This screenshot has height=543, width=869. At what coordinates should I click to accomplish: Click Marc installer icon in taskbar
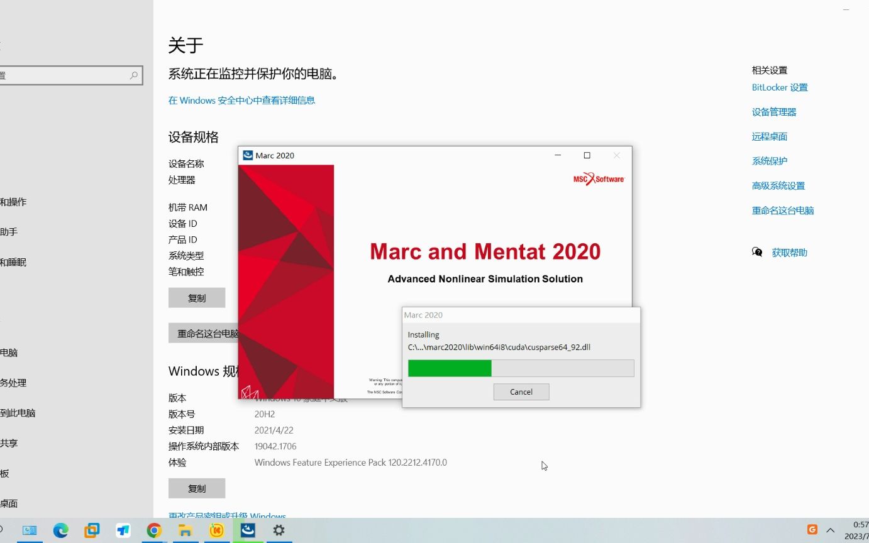coord(248,530)
